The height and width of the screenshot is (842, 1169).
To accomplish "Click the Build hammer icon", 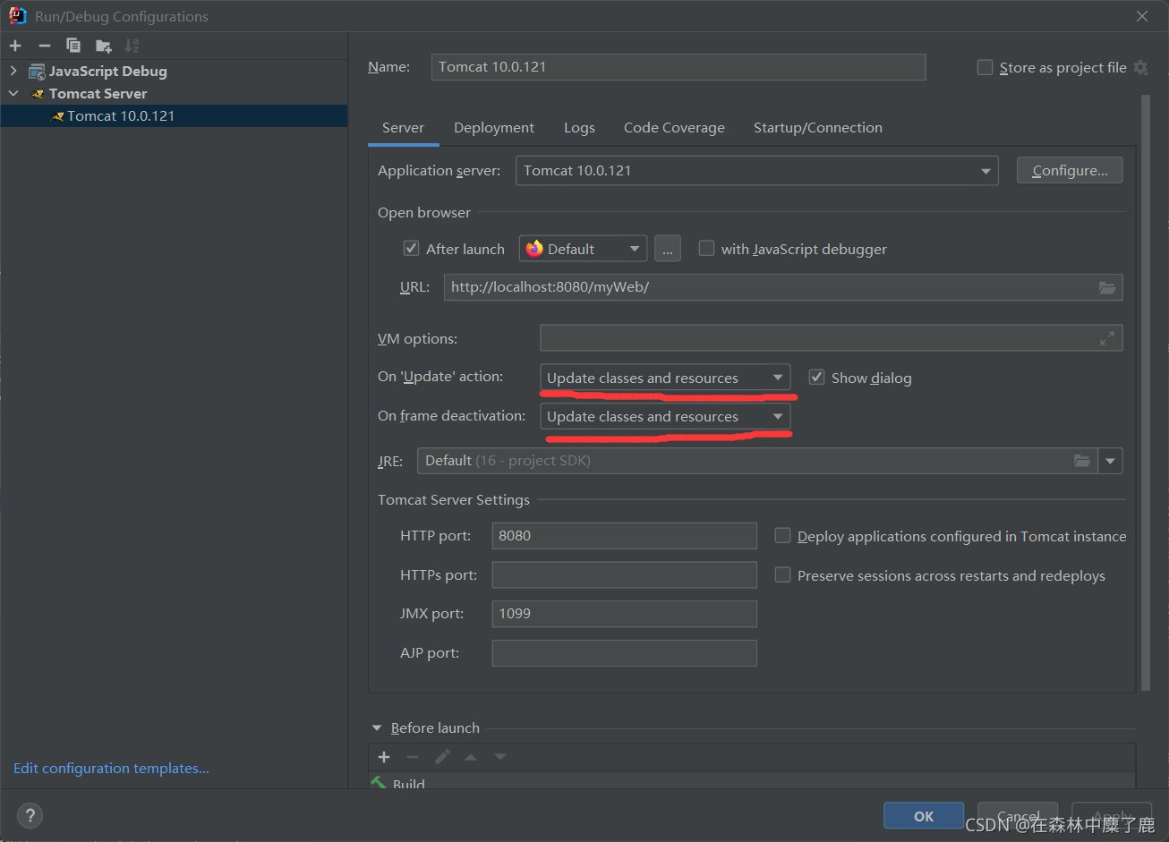I will [379, 782].
